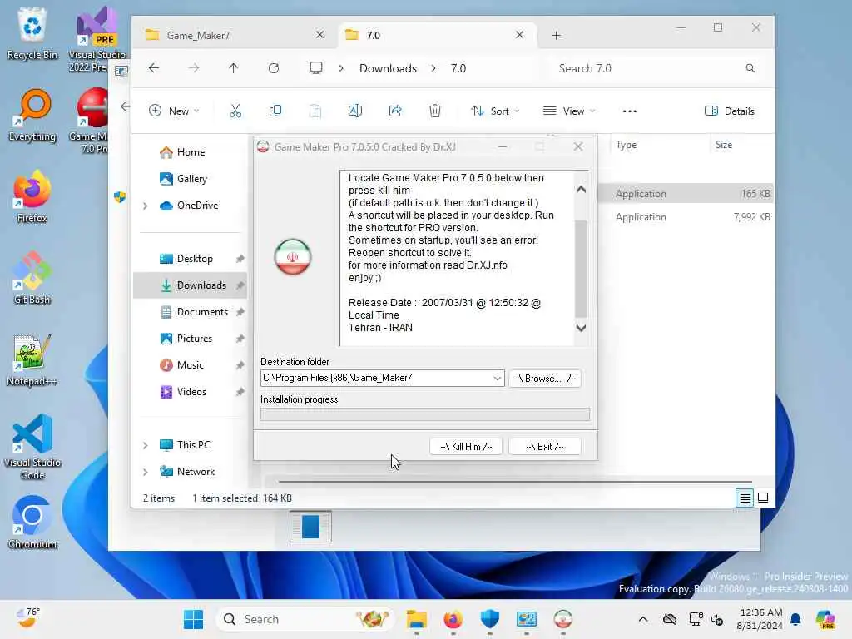
Task: Click the Share icon in toolbar
Action: click(x=395, y=111)
